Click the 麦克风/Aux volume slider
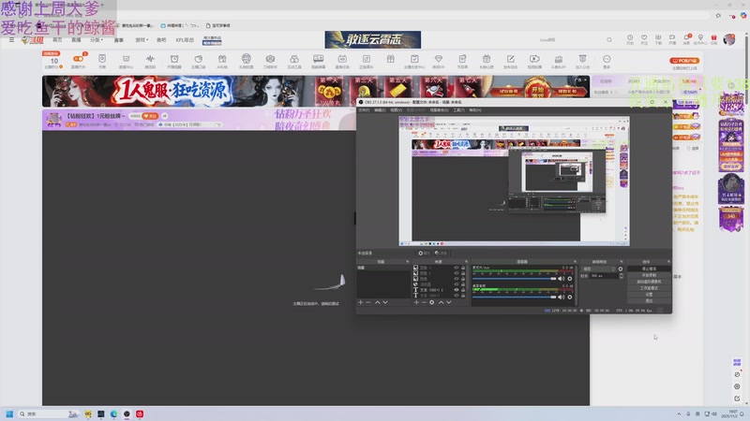 (x=515, y=279)
